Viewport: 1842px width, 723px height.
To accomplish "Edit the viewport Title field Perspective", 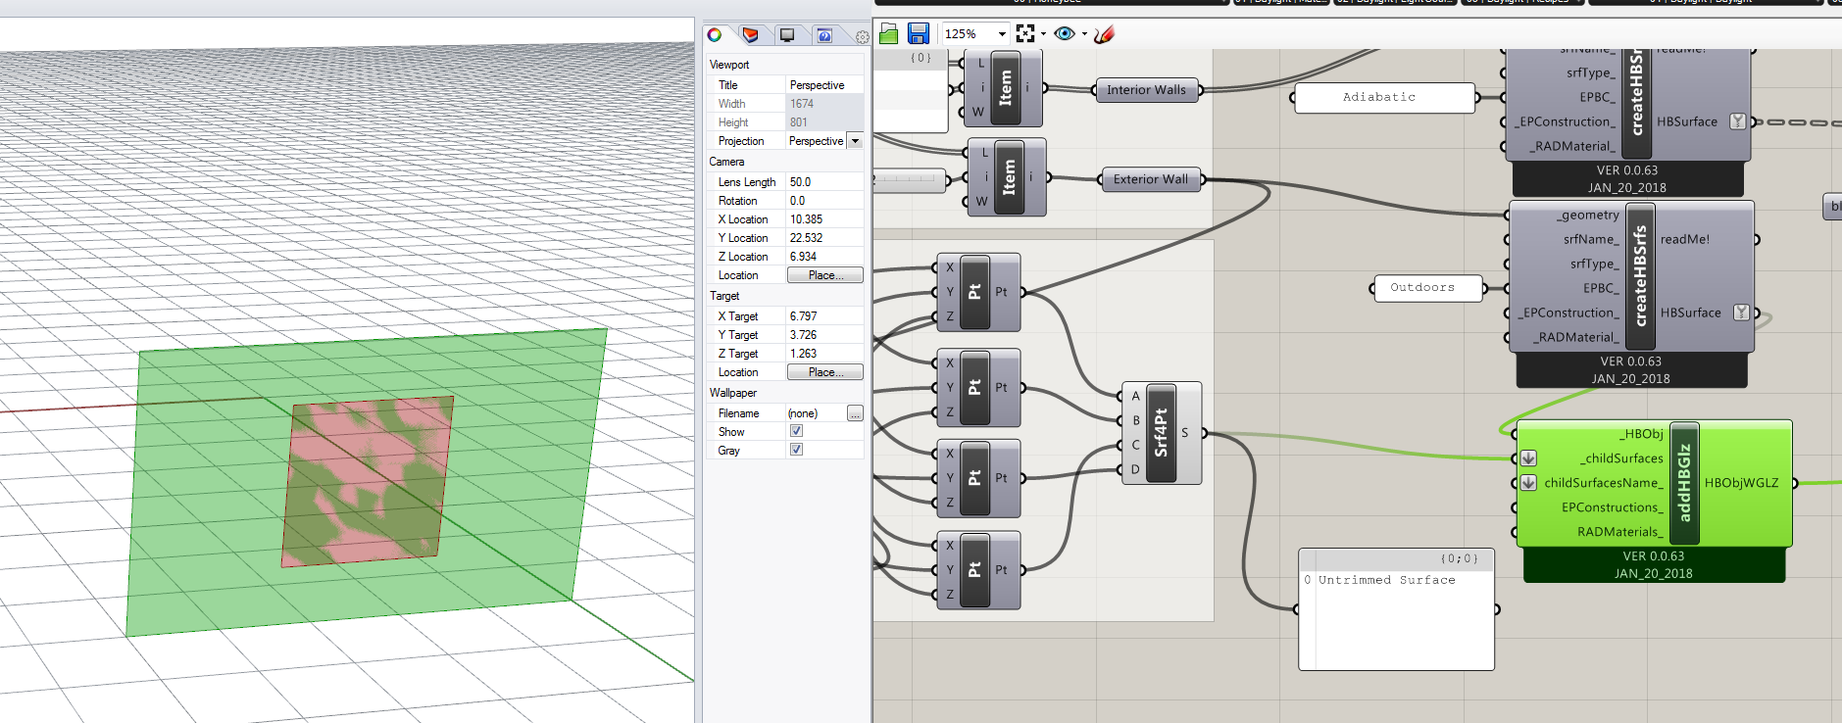I will pos(824,85).
